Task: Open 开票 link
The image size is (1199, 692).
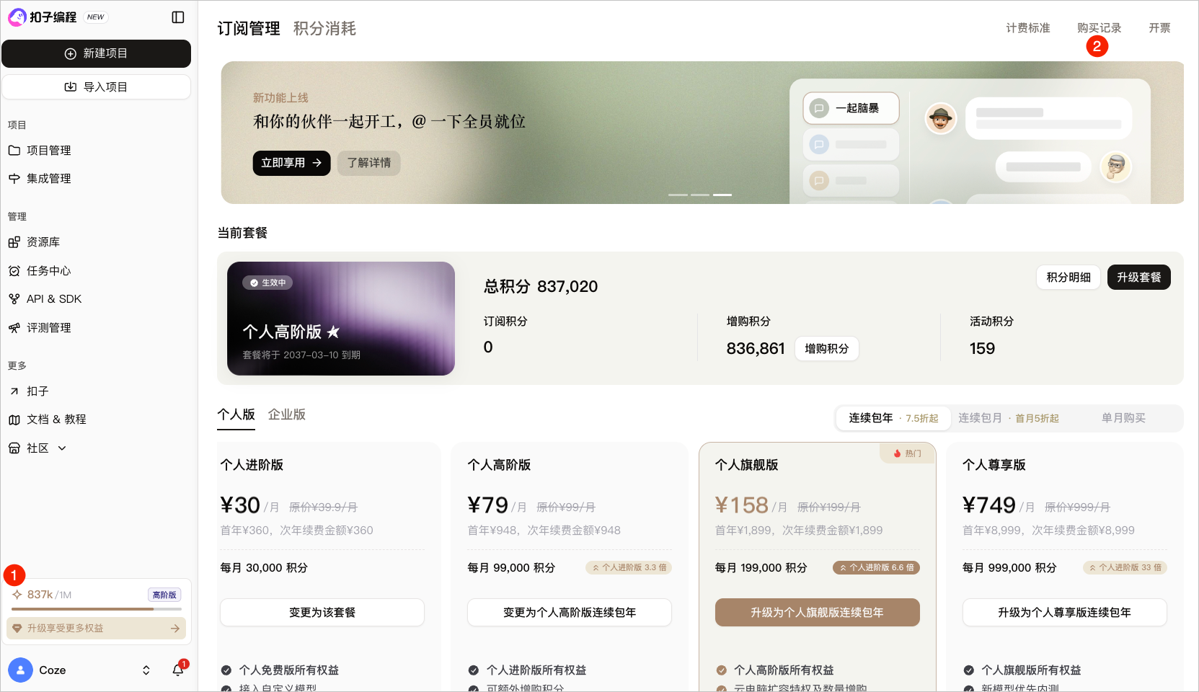Action: tap(1159, 28)
